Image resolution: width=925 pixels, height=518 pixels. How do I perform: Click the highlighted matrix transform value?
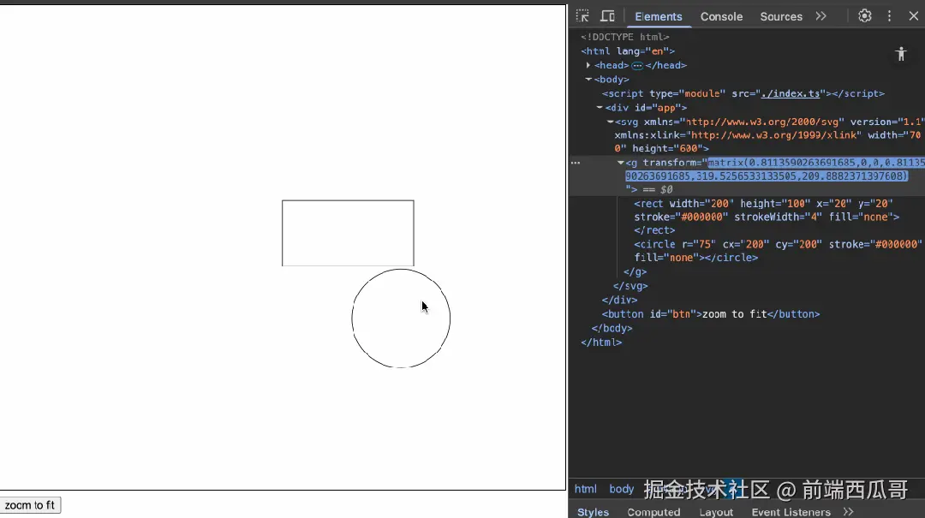[x=775, y=170]
